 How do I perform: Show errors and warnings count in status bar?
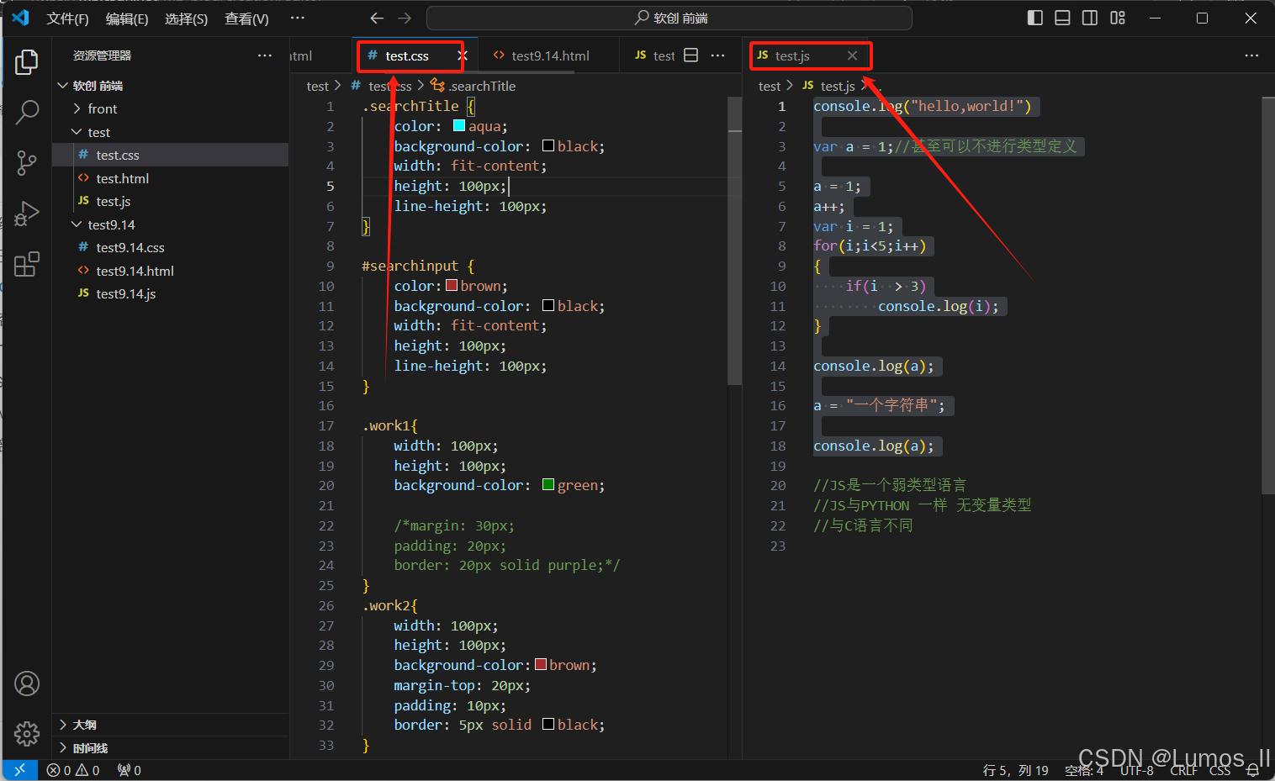(73, 770)
